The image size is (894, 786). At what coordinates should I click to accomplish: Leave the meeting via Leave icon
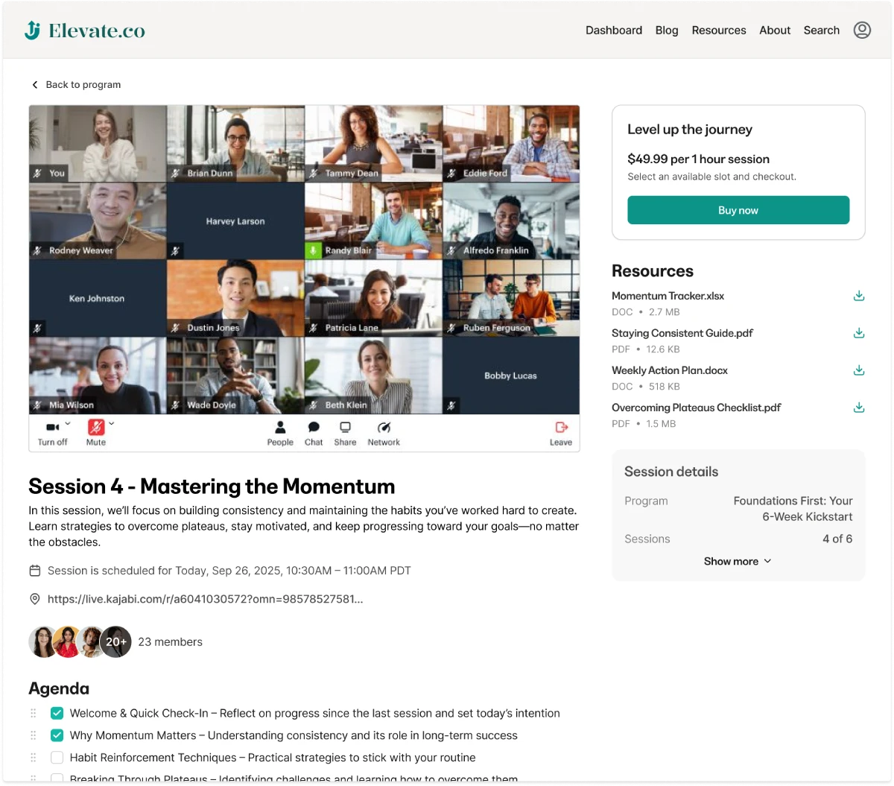[x=561, y=428]
